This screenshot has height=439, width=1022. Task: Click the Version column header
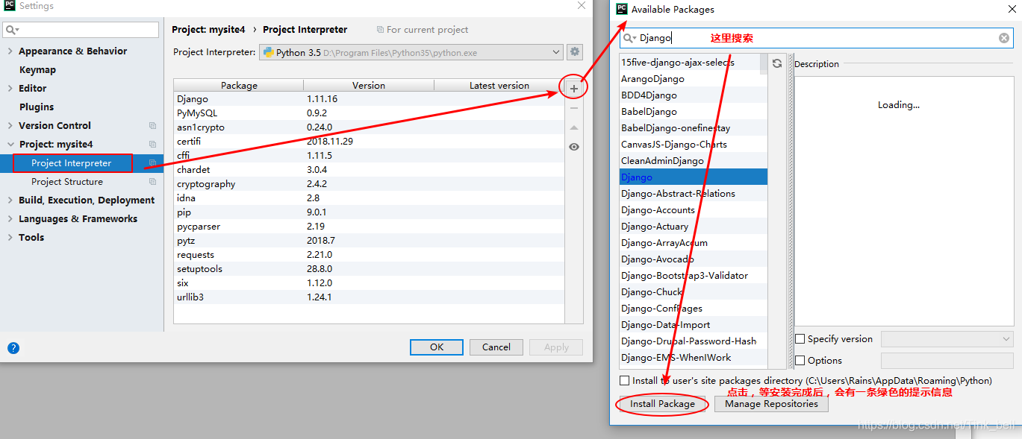point(369,86)
